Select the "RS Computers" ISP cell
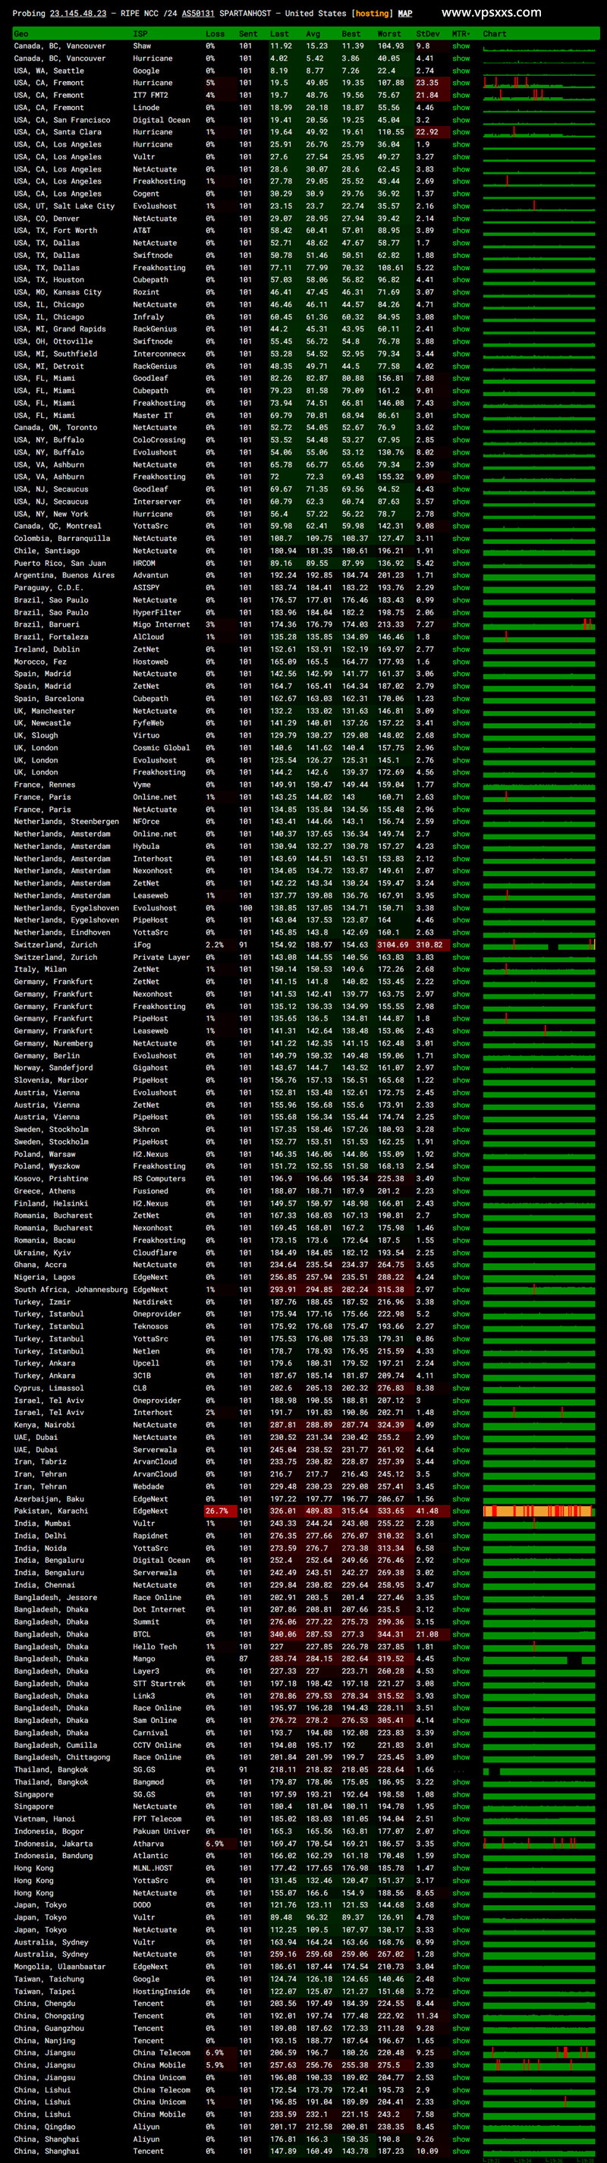 [x=159, y=1179]
